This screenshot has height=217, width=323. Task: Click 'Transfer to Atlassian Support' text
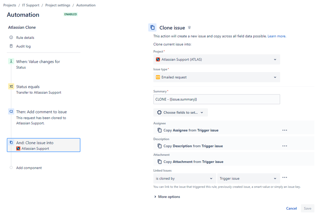click(39, 93)
